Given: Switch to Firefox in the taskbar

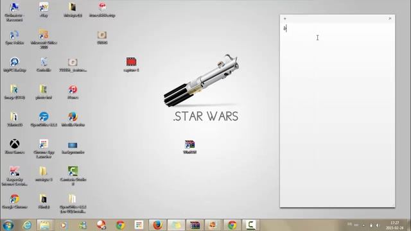Looking at the screenshot, I should point(157,225).
